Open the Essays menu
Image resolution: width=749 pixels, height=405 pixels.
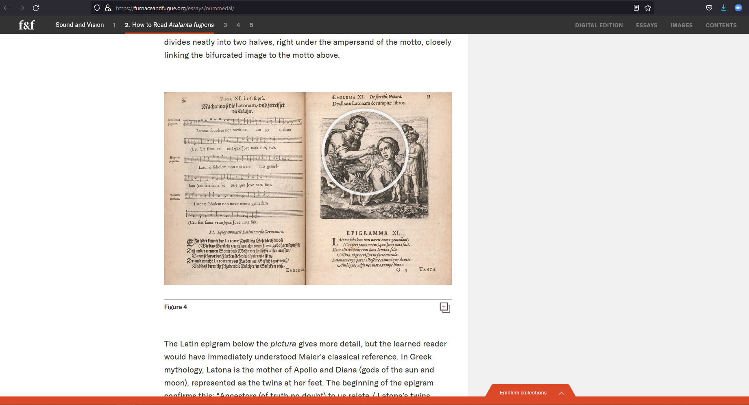pyautogui.click(x=647, y=25)
